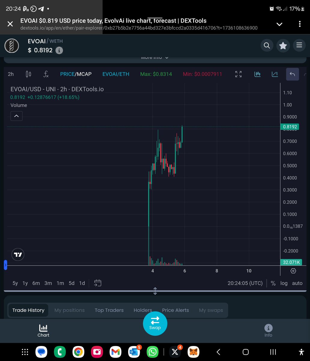Launch the Messages app in the taskbar

[41, 352]
